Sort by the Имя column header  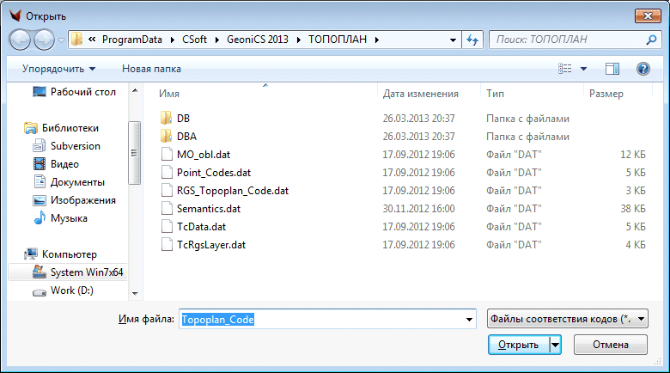169,94
